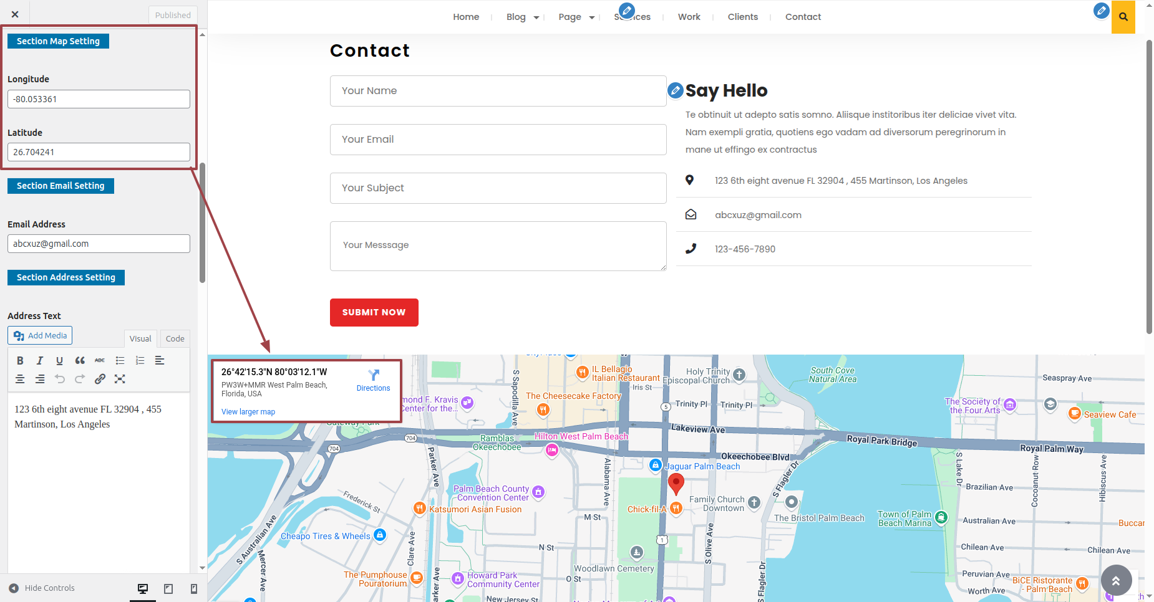Open the Contact menu item
The width and height of the screenshot is (1154, 602).
(803, 17)
